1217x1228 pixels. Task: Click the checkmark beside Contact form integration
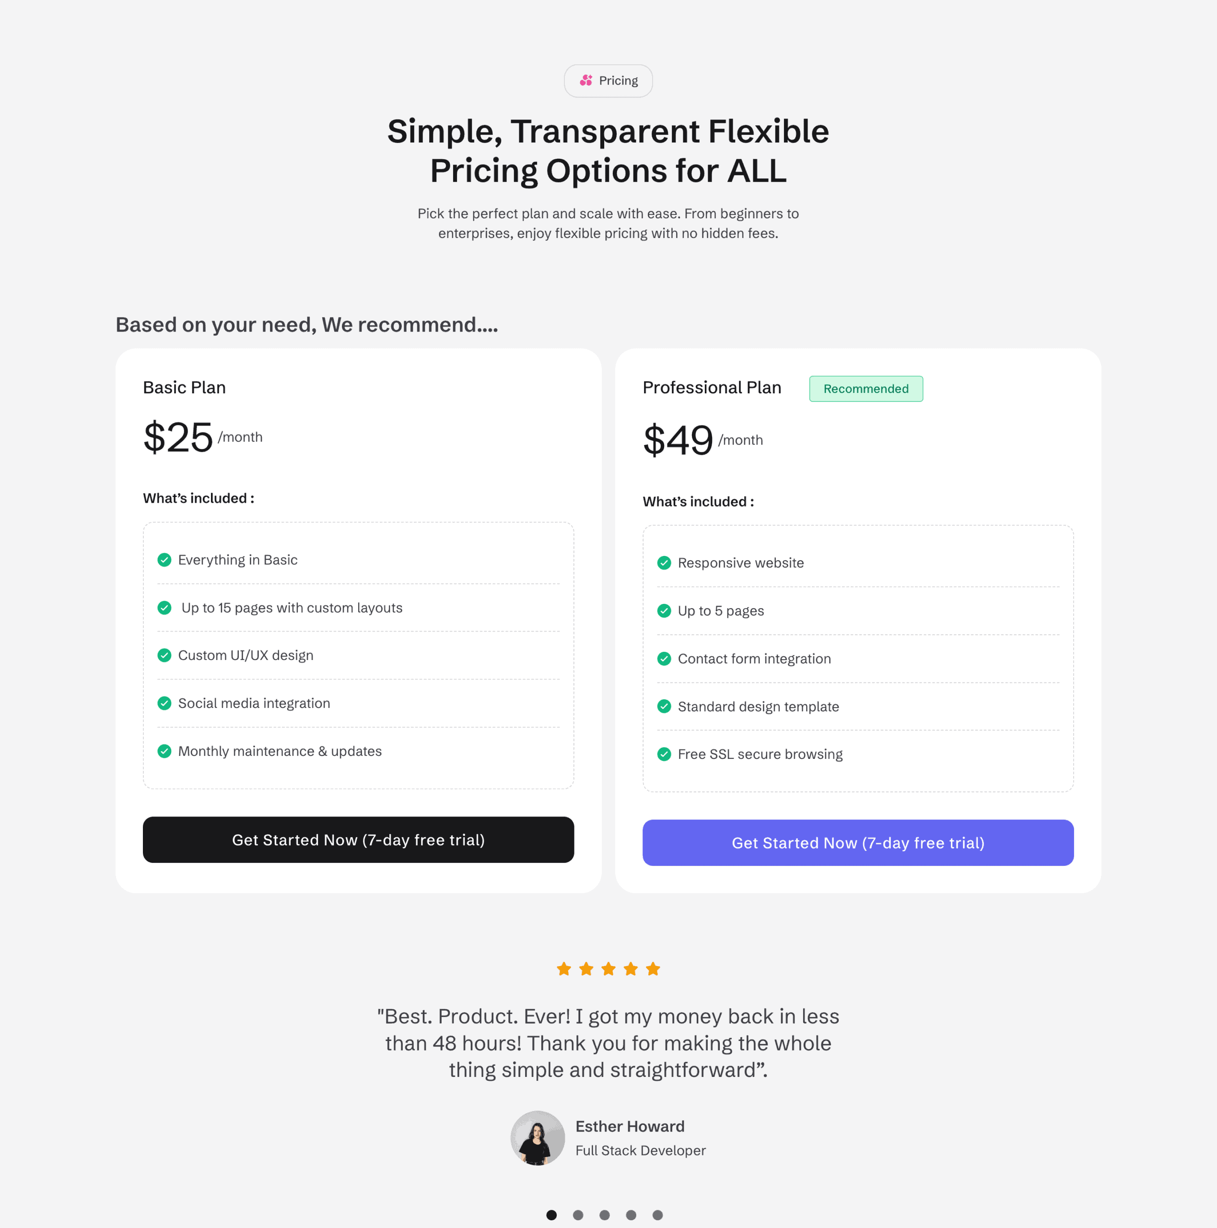[x=664, y=659]
